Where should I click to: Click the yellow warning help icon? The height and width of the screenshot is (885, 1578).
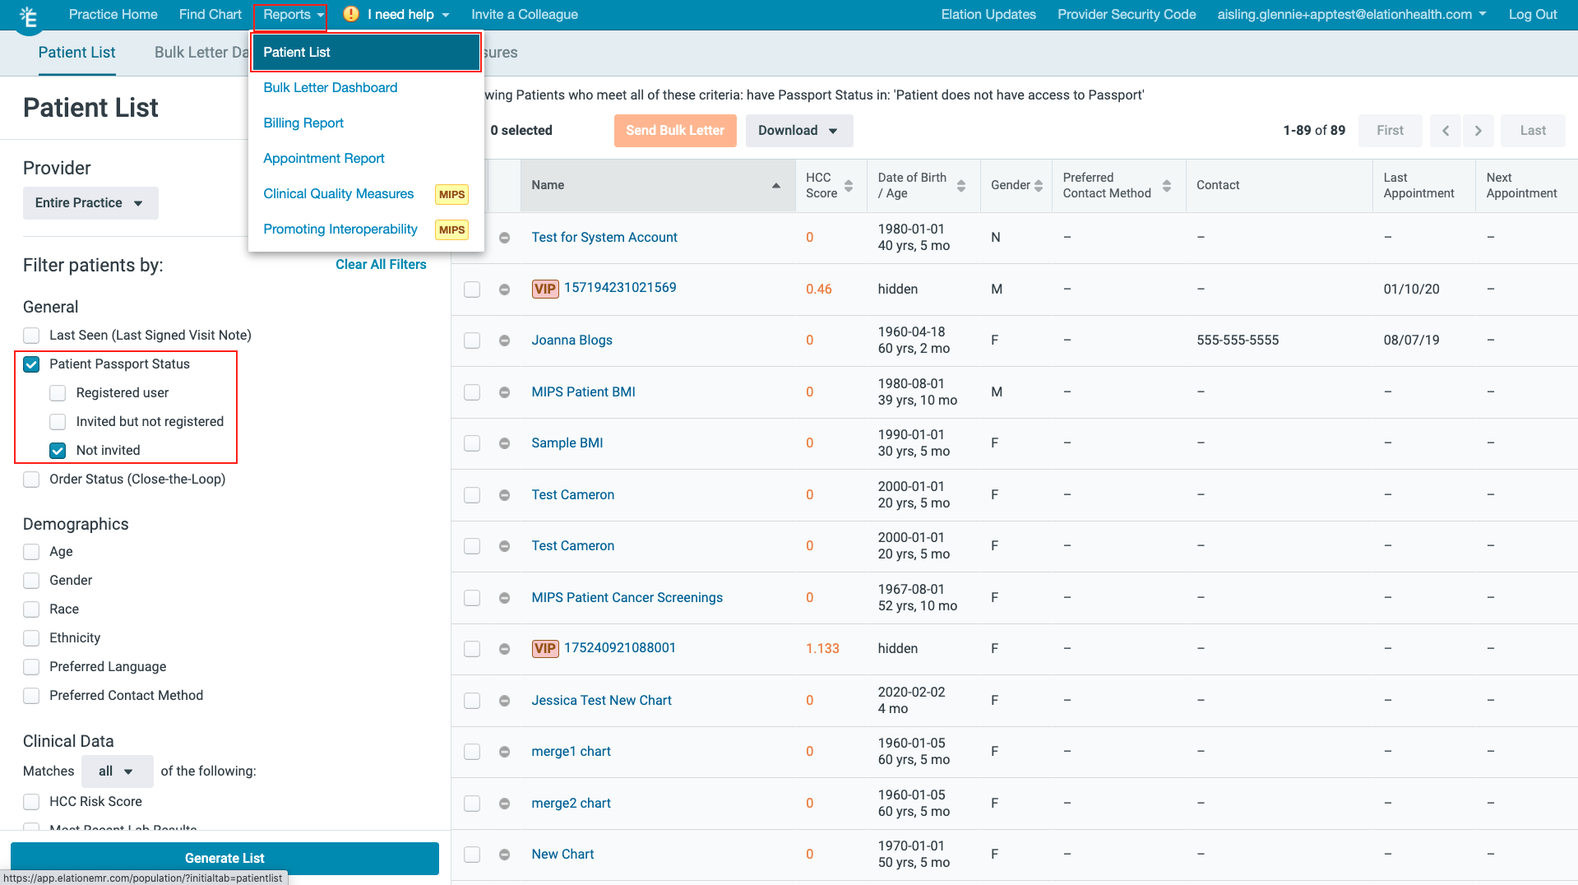351,14
